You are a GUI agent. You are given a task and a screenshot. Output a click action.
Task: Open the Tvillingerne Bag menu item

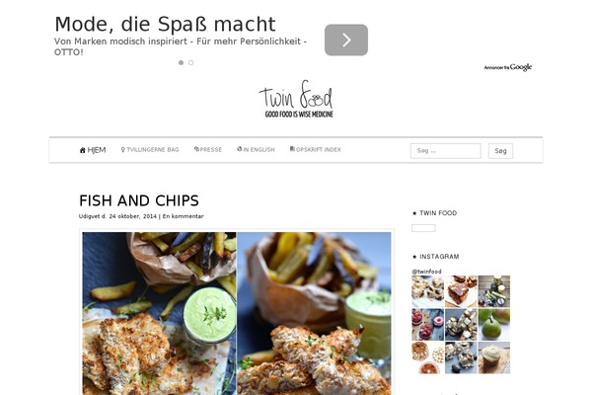coord(153,150)
